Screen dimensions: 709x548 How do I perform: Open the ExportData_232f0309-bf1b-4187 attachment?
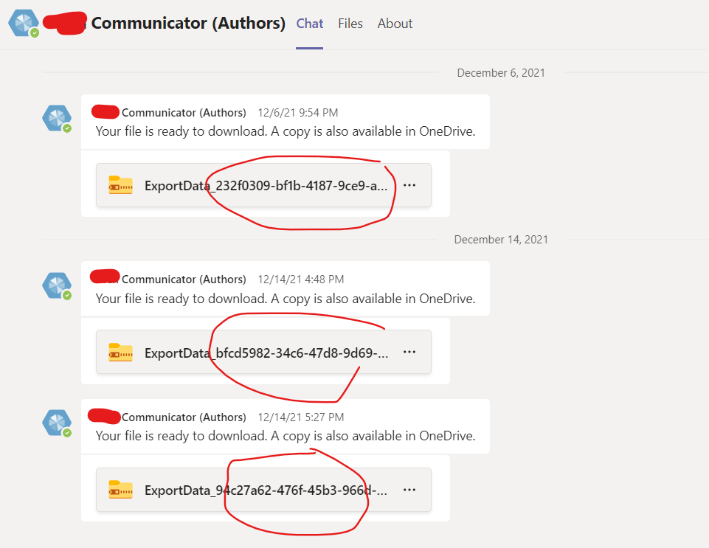(x=263, y=185)
